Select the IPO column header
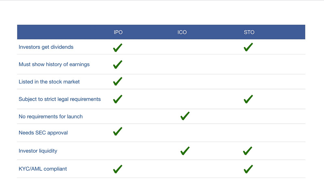 [x=118, y=32]
